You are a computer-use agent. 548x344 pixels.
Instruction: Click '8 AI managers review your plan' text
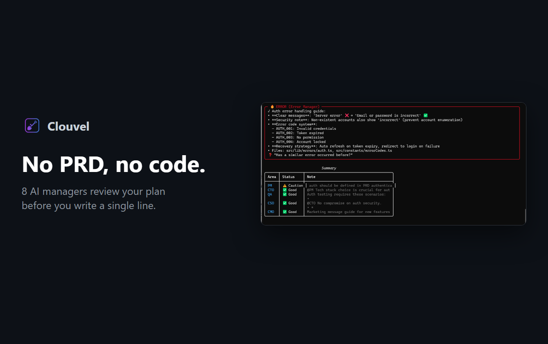click(94, 191)
